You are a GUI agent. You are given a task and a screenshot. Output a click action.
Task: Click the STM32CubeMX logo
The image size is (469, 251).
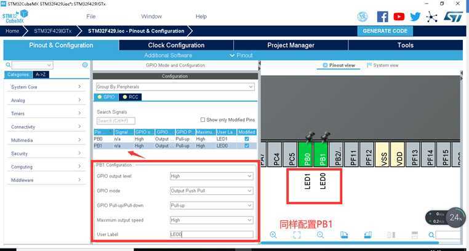(x=15, y=17)
